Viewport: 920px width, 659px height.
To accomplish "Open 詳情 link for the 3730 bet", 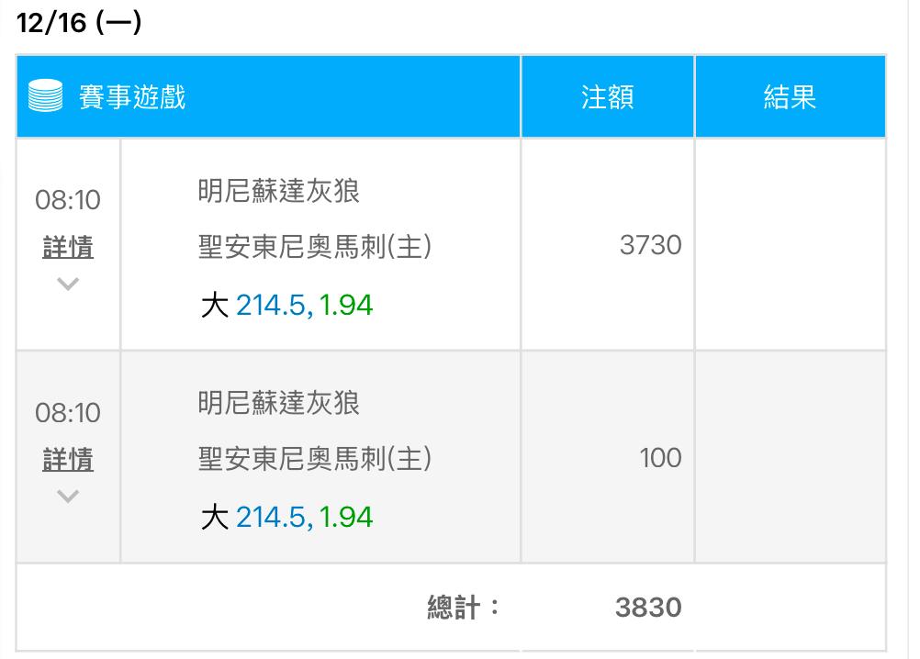I will (x=68, y=248).
